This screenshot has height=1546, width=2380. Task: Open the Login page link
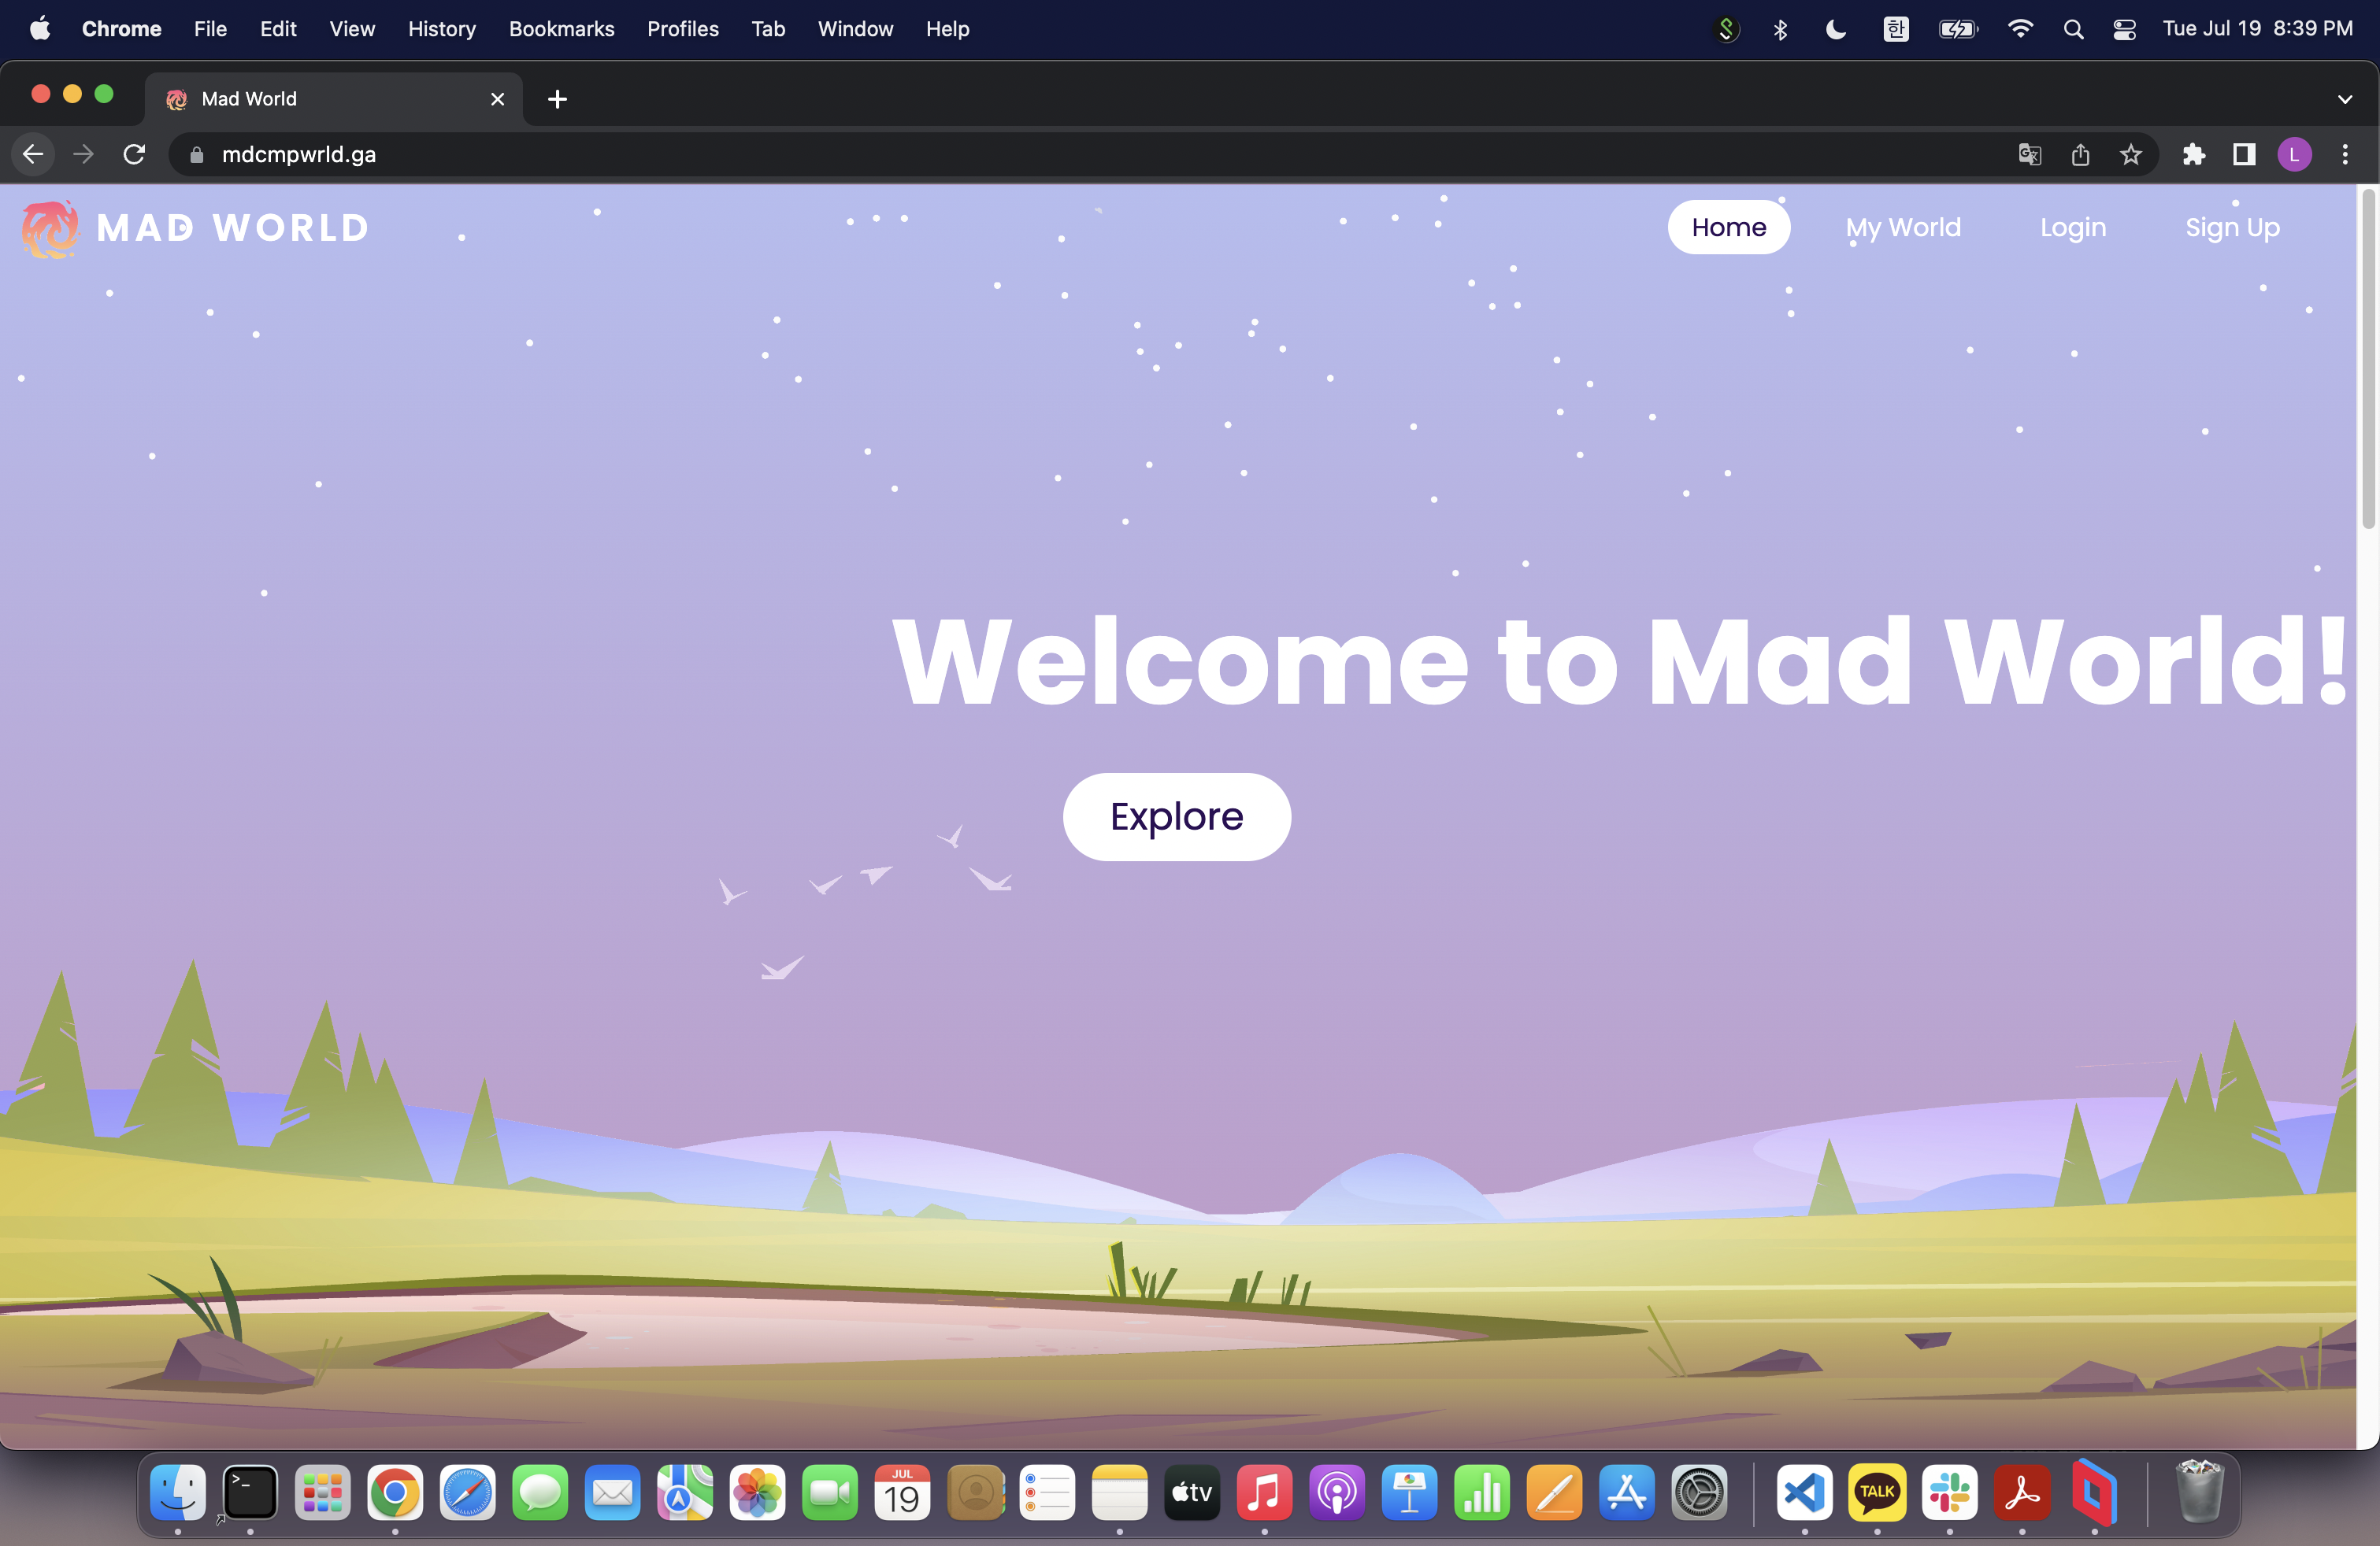point(2073,227)
